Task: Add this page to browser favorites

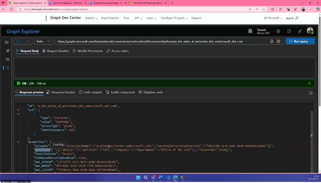Action: (263, 9)
